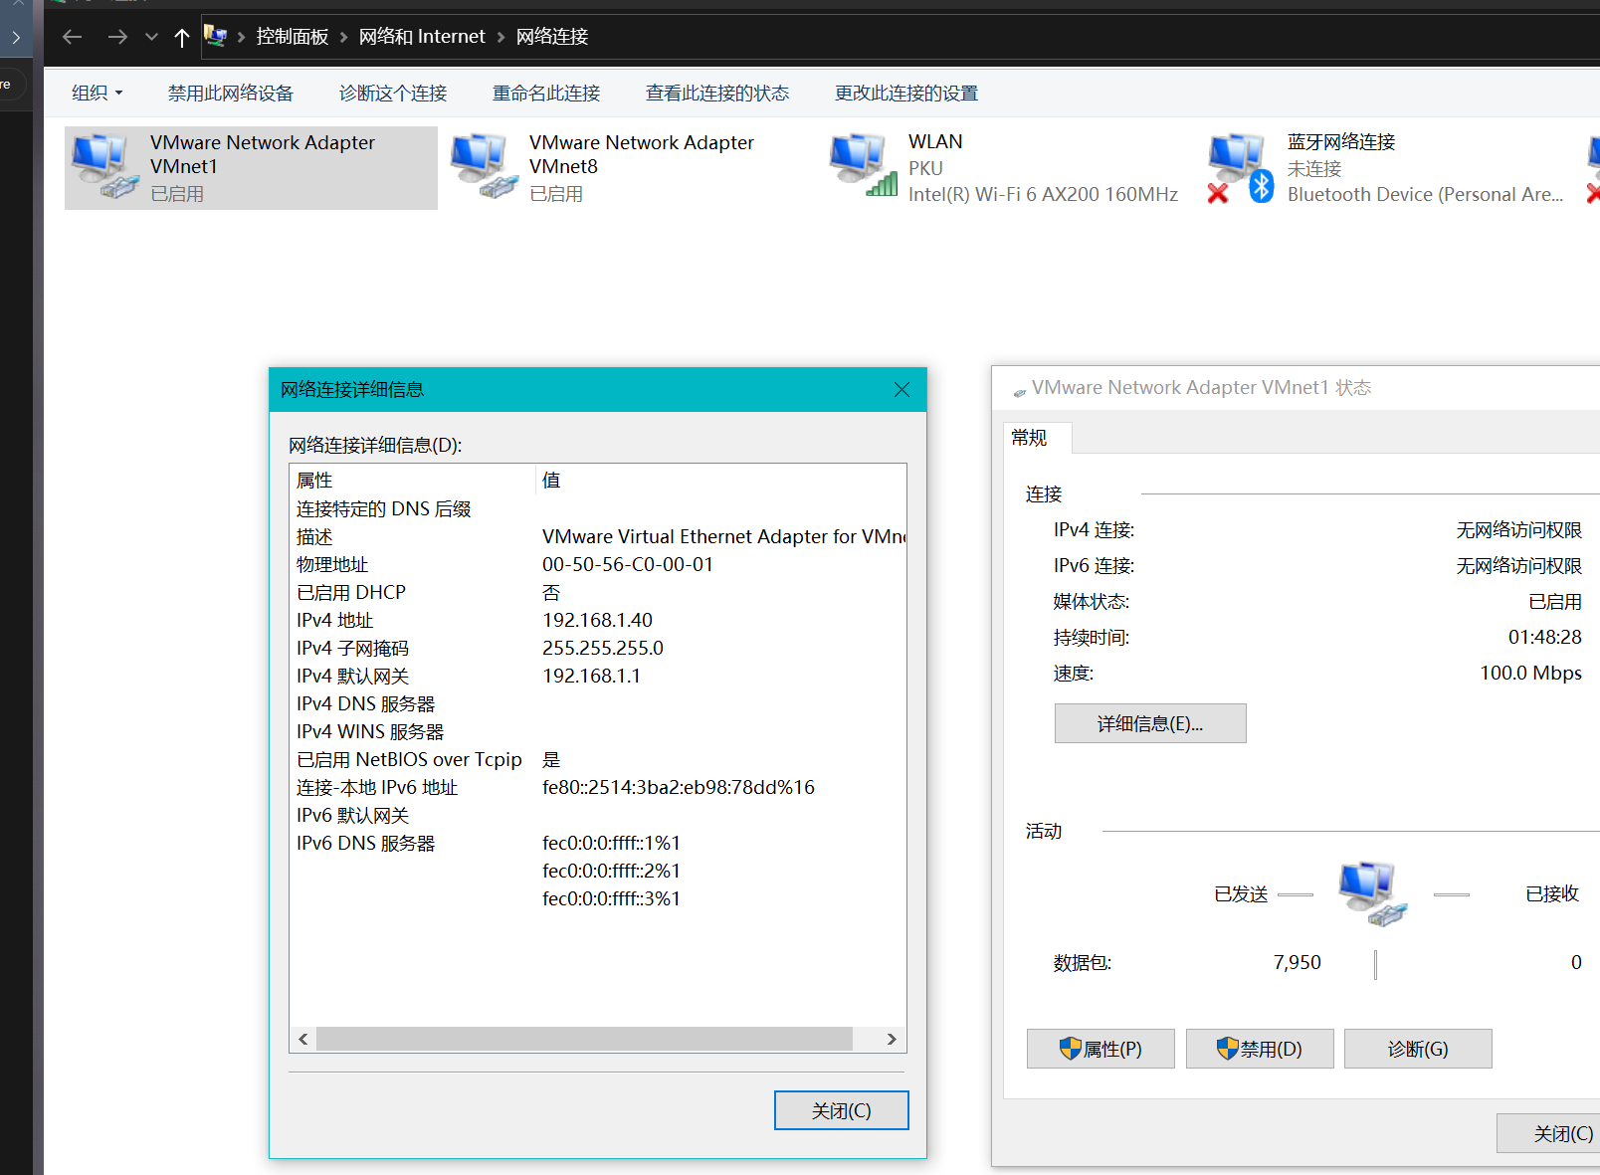The height and width of the screenshot is (1175, 1600).
Task: Expand the left sidebar chevron arrow
Action: tap(16, 38)
